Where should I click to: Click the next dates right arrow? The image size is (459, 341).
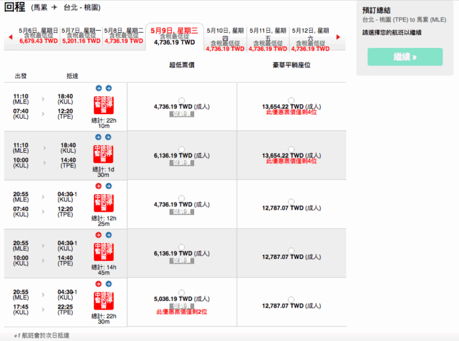pyautogui.click(x=338, y=37)
